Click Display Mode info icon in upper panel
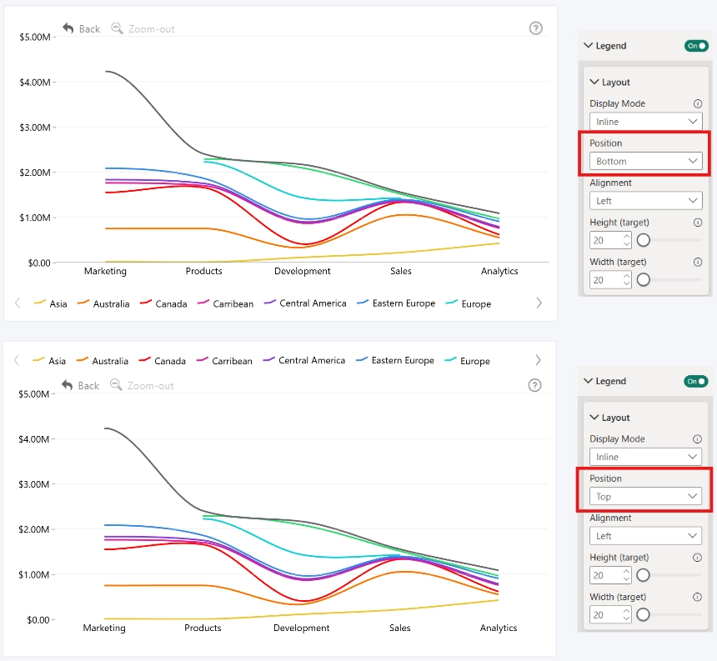The image size is (717, 661). click(x=698, y=103)
